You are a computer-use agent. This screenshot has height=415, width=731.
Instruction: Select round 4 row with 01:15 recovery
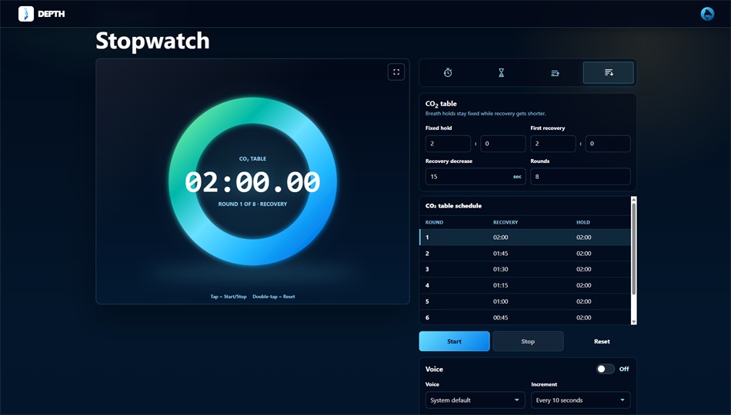525,286
